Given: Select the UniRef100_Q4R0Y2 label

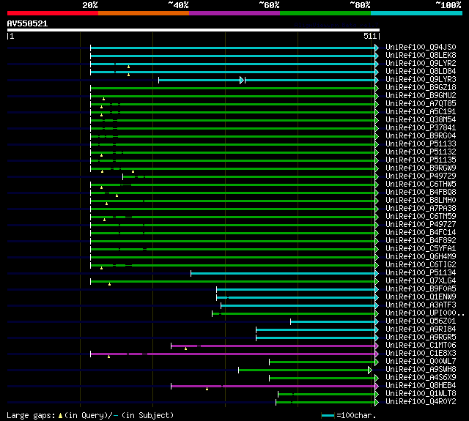Looking at the screenshot, I should point(421,402).
